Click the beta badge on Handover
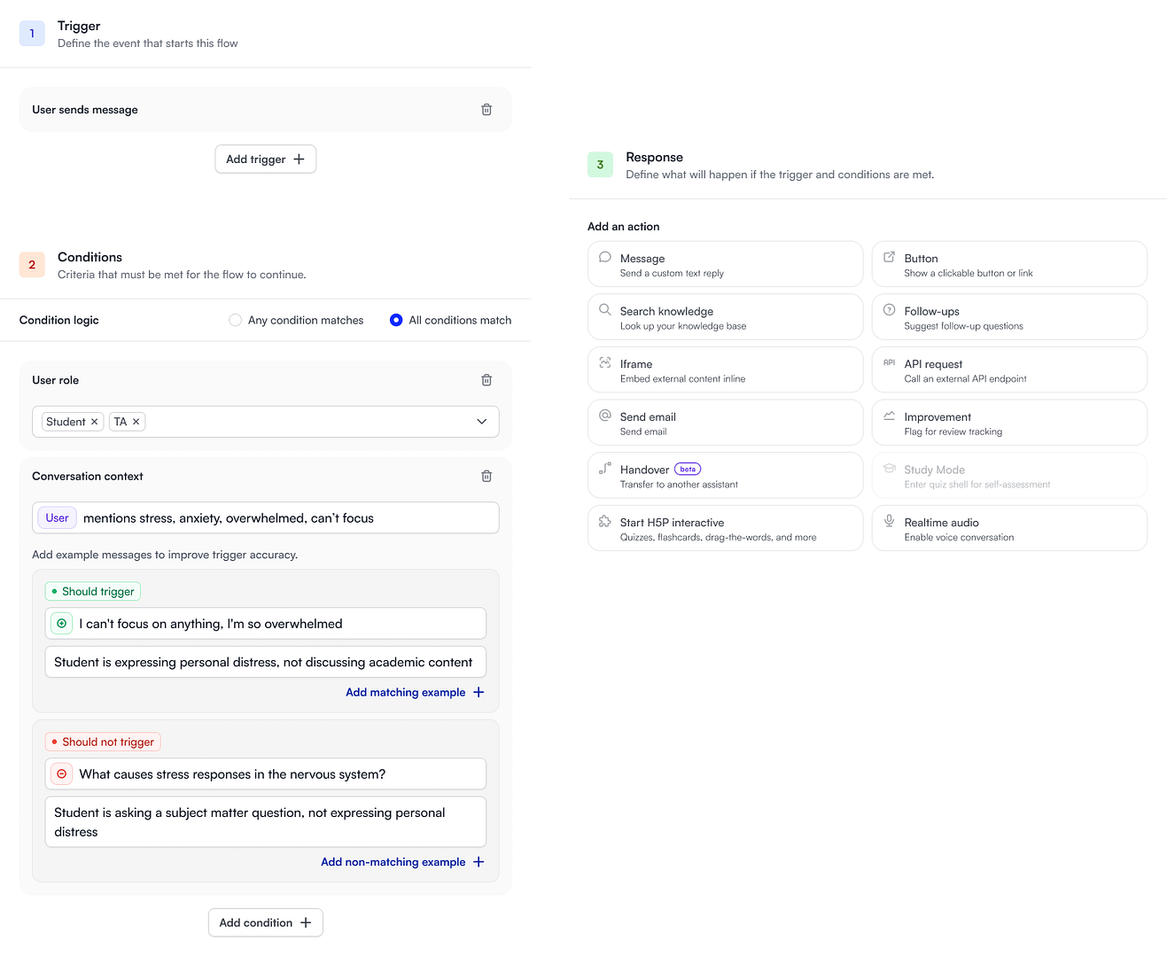Image resolution: width=1167 pixels, height=956 pixels. tap(688, 470)
